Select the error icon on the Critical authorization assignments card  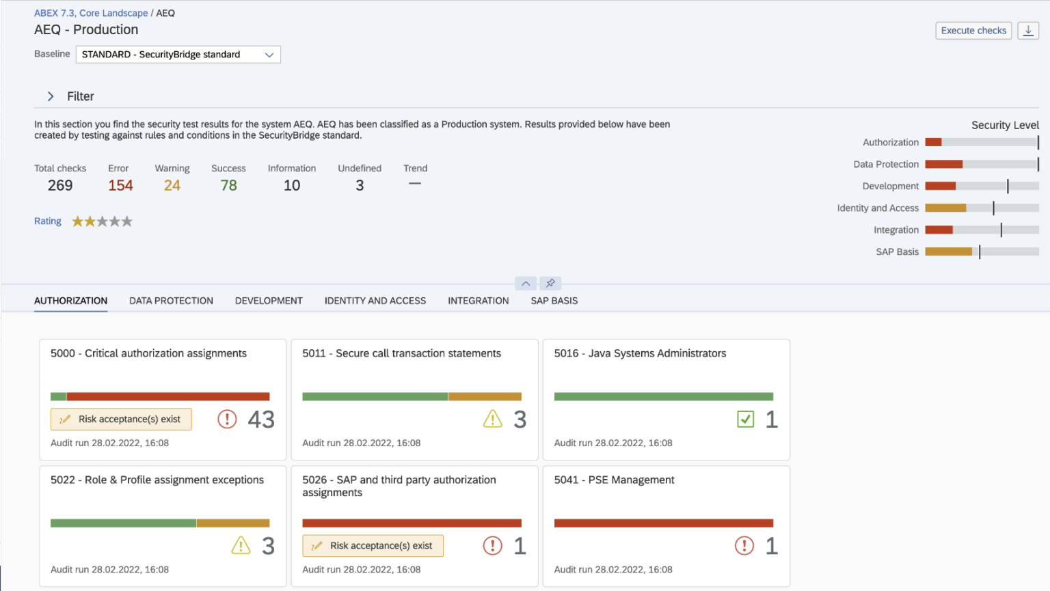(x=227, y=419)
